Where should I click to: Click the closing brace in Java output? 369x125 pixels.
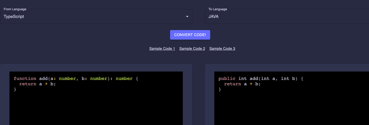coord(220,89)
